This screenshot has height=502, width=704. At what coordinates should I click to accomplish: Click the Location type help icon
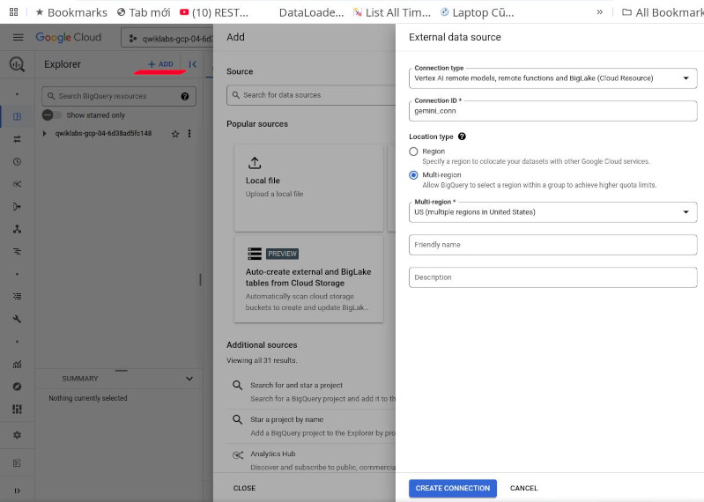coord(462,137)
